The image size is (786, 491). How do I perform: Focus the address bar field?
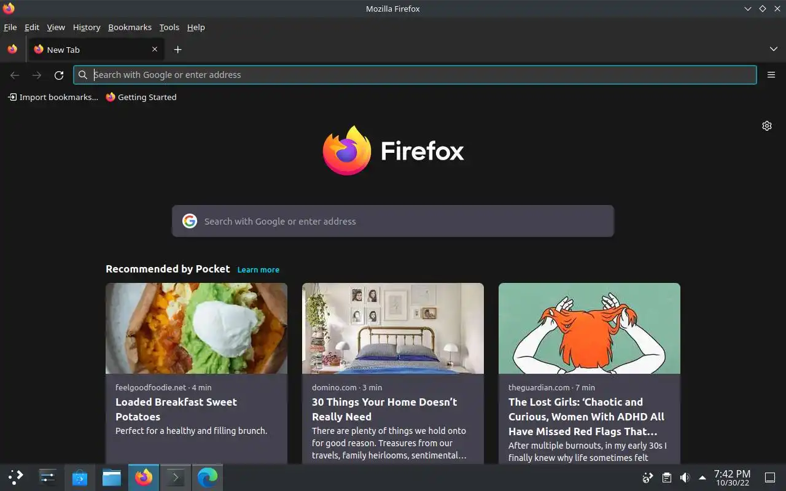click(x=415, y=75)
